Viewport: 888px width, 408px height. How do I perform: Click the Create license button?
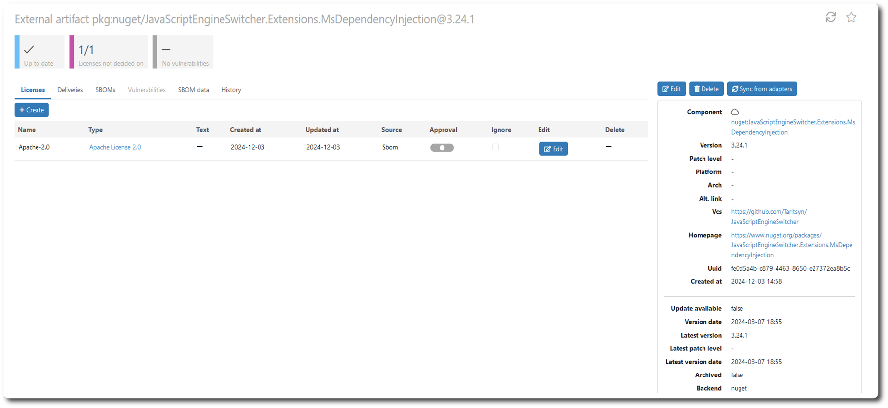[32, 110]
